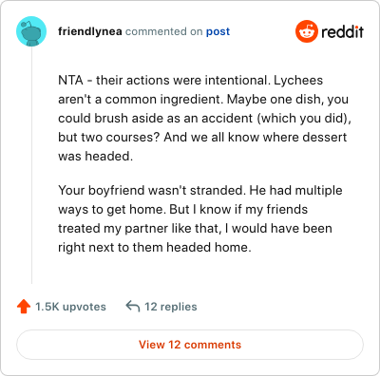Viewport: 380px width, 376px height.
Task: Click the paragraph starting "Your boyfriend wasn't stranded"
Action: click(x=200, y=218)
